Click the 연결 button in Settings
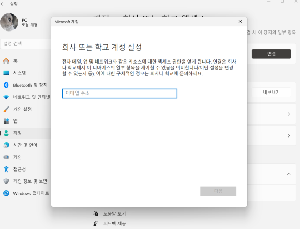 pyautogui.click(x=272, y=54)
